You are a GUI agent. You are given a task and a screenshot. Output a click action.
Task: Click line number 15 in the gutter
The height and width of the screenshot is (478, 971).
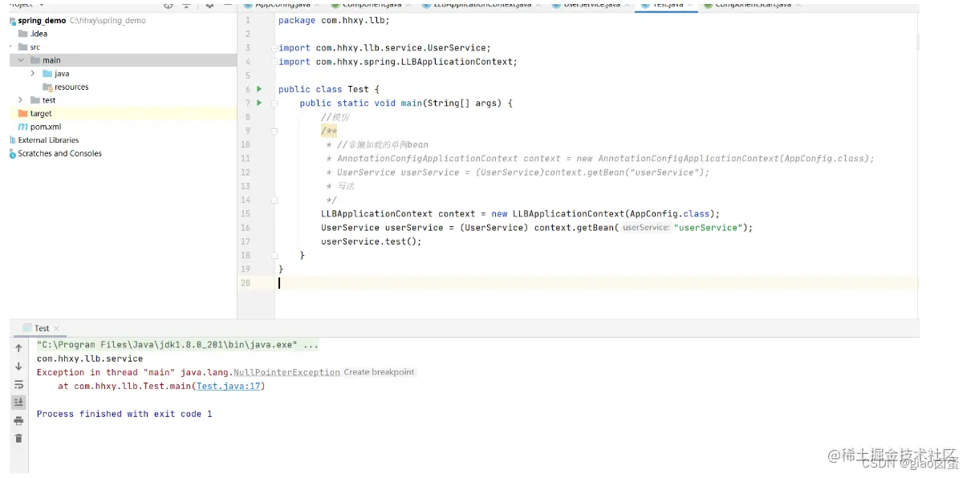click(x=246, y=214)
